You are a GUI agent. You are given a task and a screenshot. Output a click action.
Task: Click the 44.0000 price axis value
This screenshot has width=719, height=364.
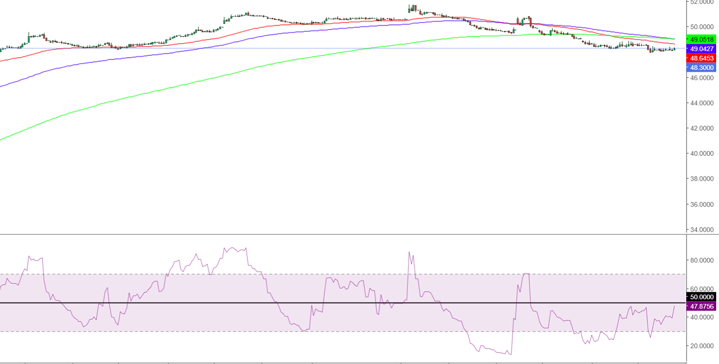point(702,103)
